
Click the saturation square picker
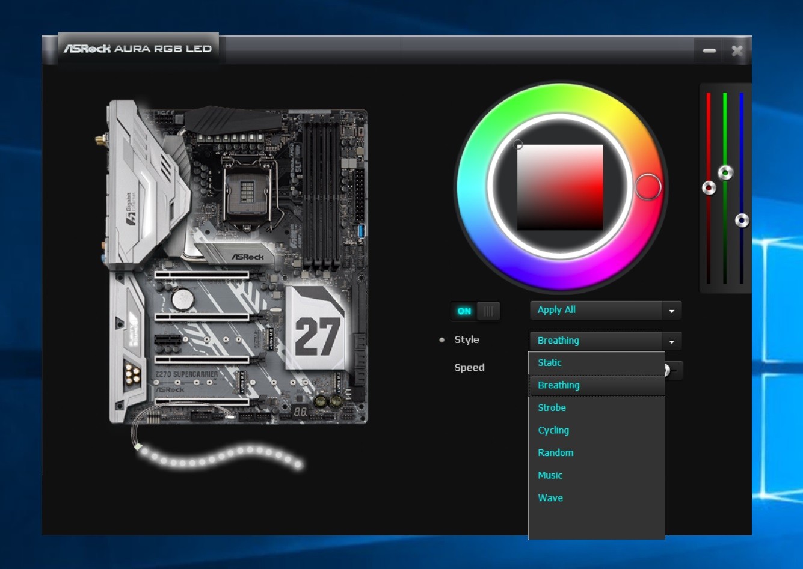tap(560, 187)
